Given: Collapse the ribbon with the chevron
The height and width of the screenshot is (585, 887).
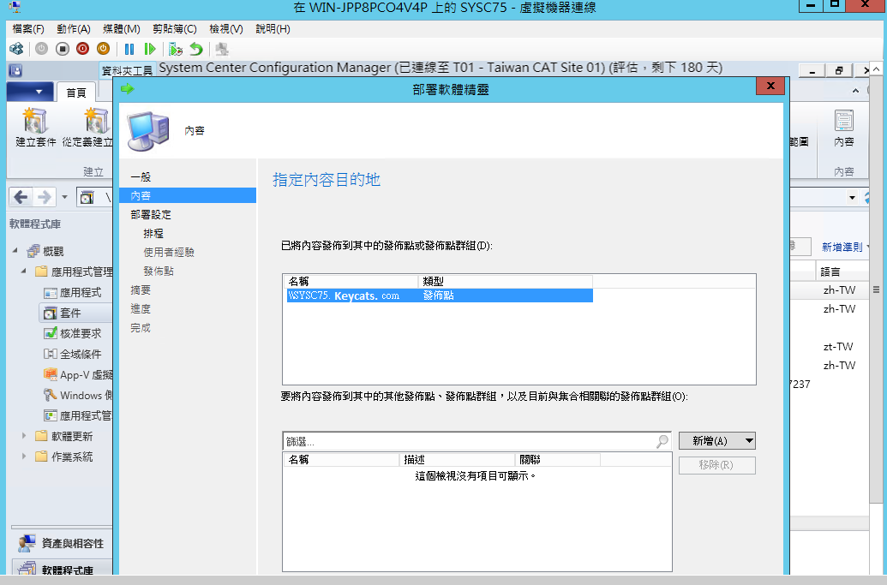Looking at the screenshot, I should tap(855, 91).
